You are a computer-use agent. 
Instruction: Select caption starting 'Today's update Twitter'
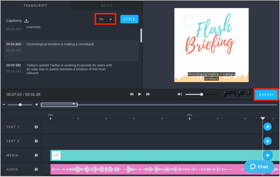point(69,69)
